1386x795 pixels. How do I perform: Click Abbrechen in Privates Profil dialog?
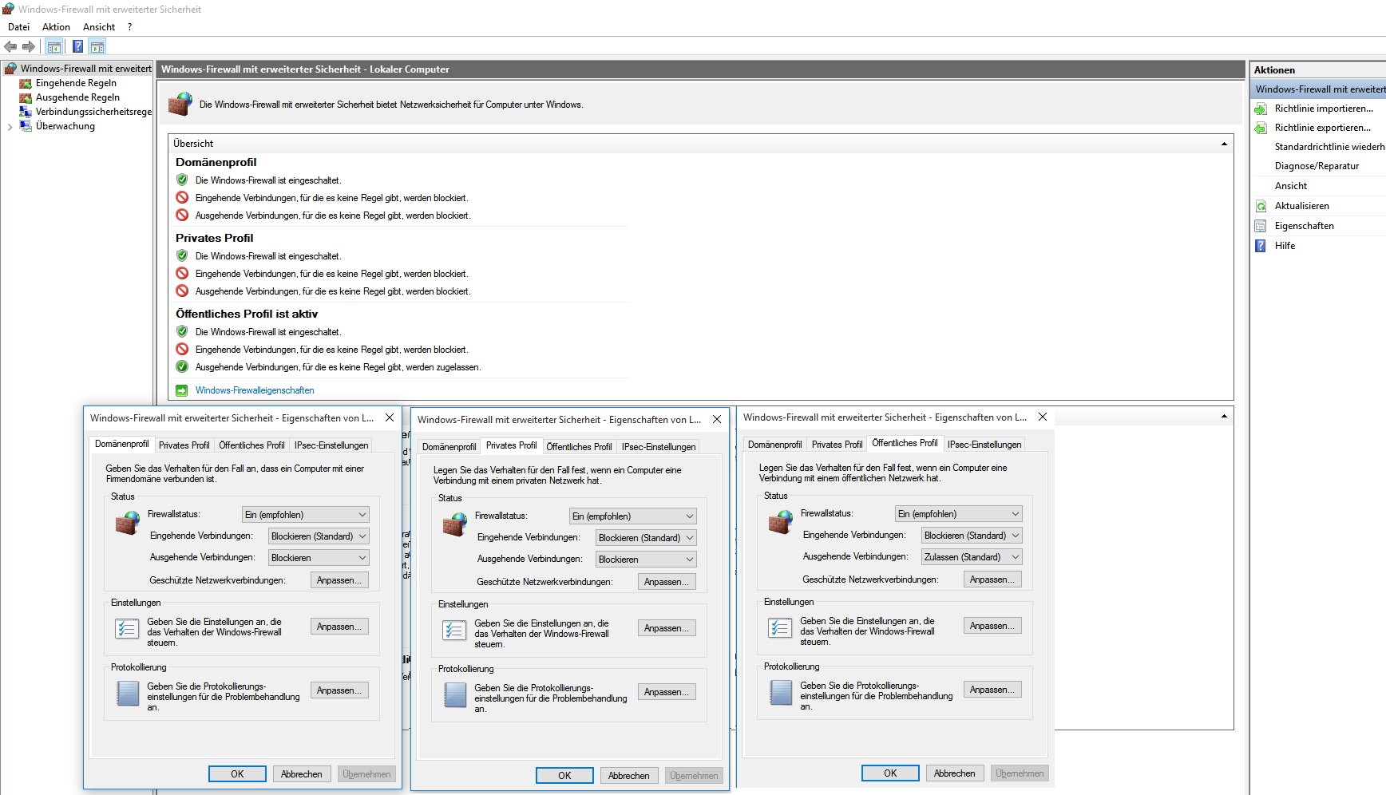pyautogui.click(x=628, y=776)
